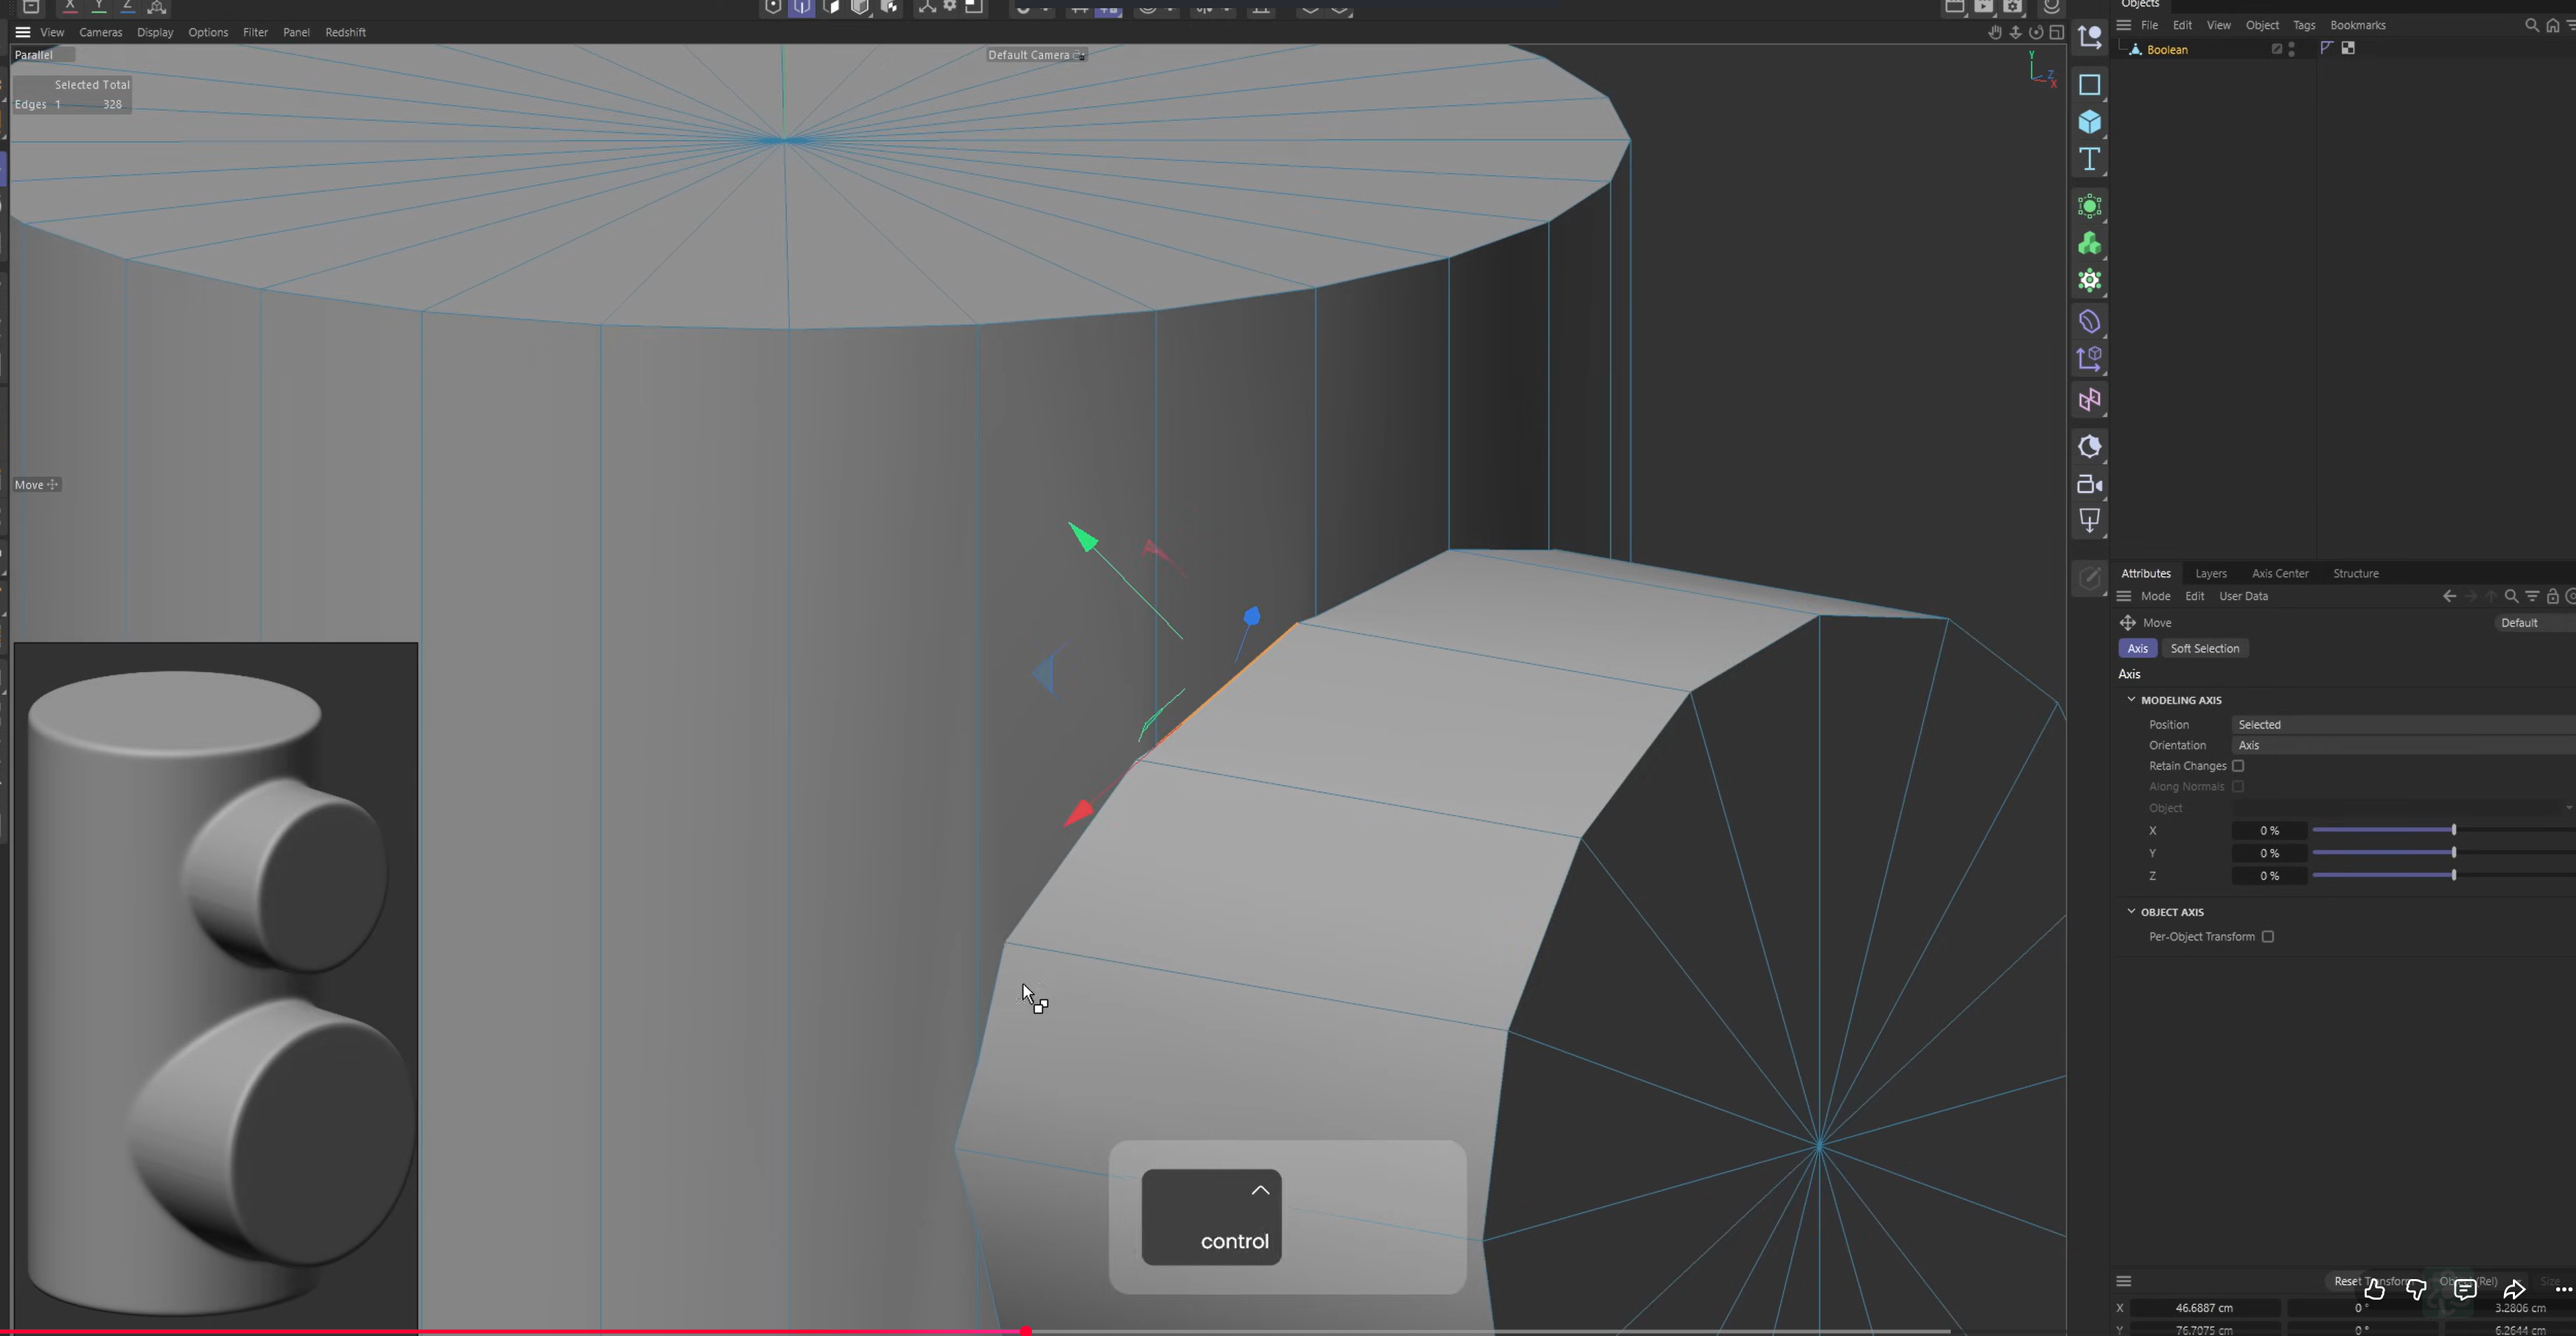Open the Redshift viewport menu
Image resolution: width=2576 pixels, height=1336 pixels.
coord(345,32)
